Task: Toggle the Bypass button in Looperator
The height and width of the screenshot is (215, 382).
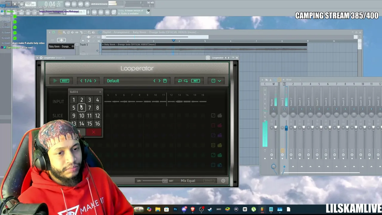Action: (x=209, y=181)
